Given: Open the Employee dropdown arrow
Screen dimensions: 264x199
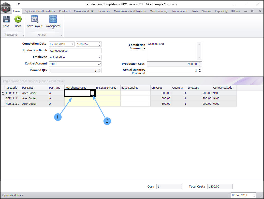Looking at the screenshot, I should tap(99, 57).
